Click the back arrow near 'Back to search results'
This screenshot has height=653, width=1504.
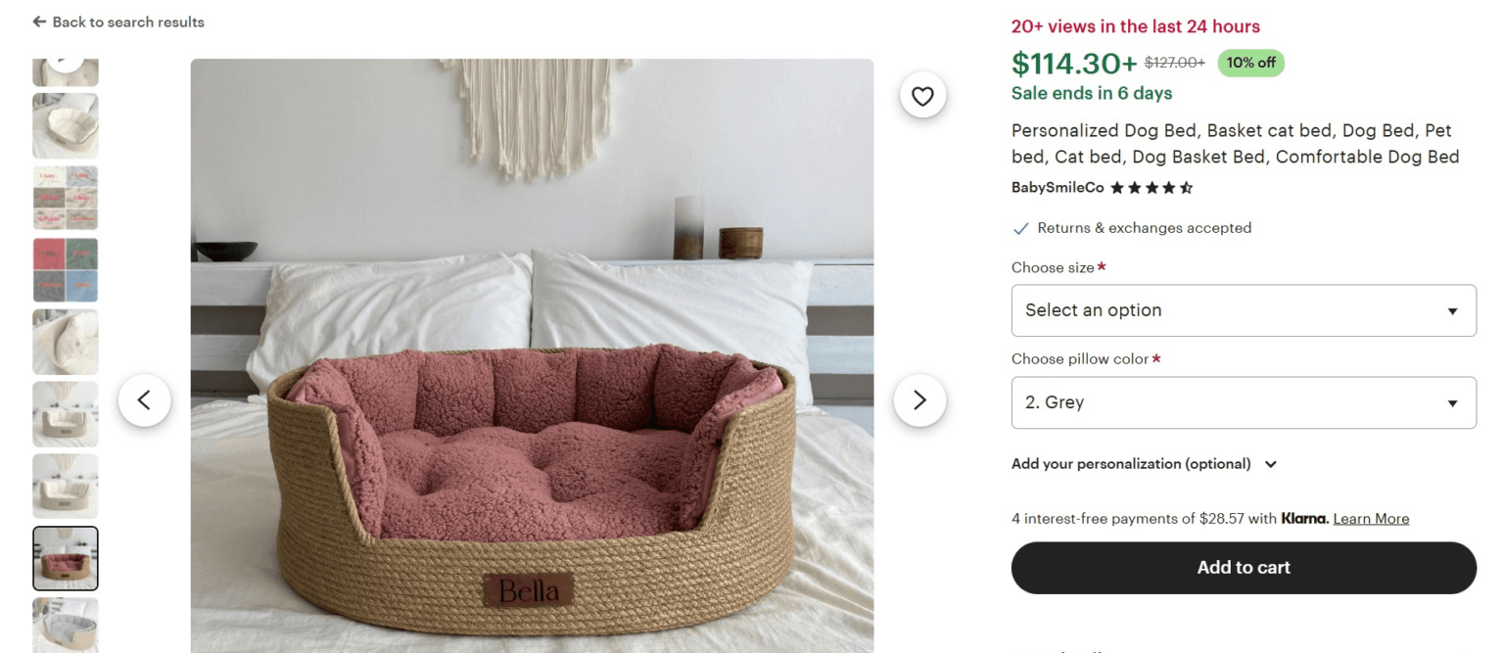tap(38, 21)
